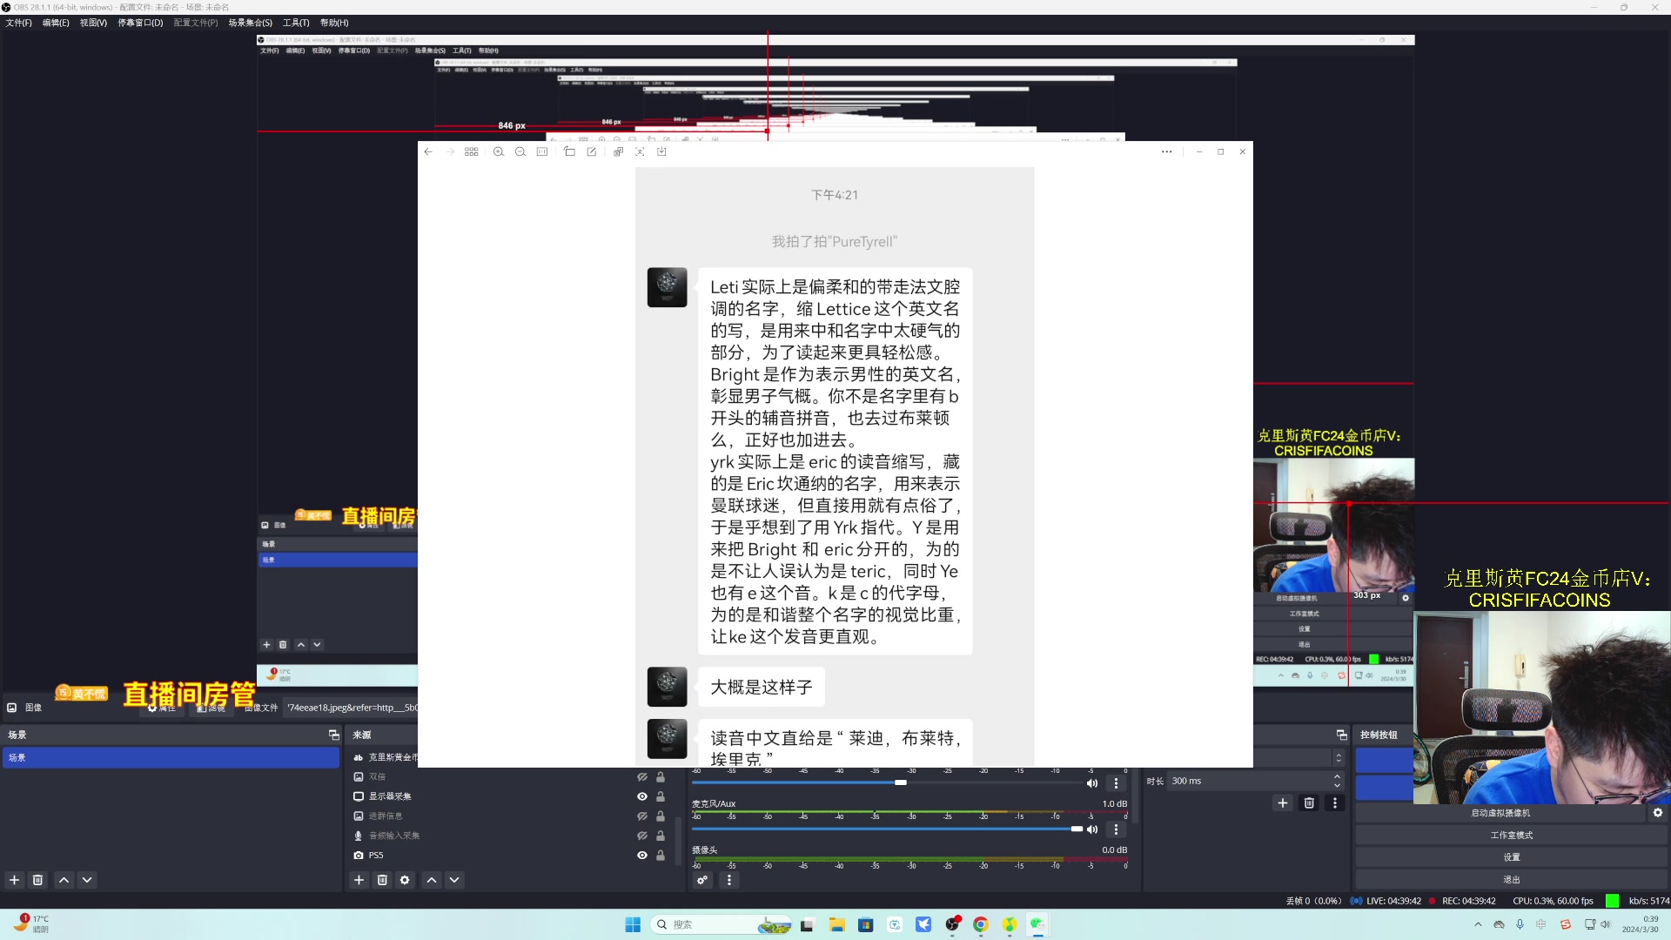
Task: Toggle lock on 显示器采集 source
Action: point(661,796)
